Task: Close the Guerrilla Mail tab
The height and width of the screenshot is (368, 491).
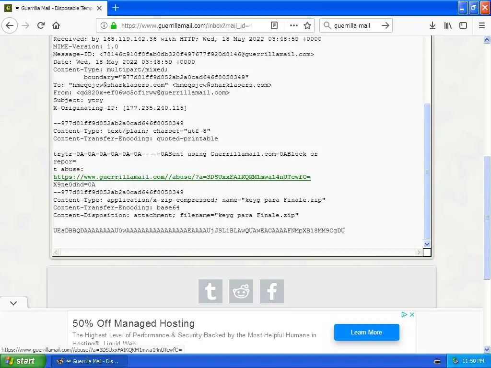Action: point(99,8)
